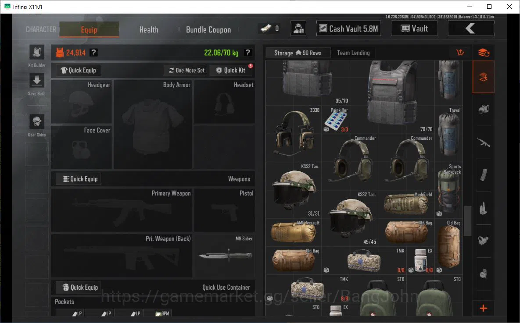Open the character profile avatar icon

coord(298,28)
